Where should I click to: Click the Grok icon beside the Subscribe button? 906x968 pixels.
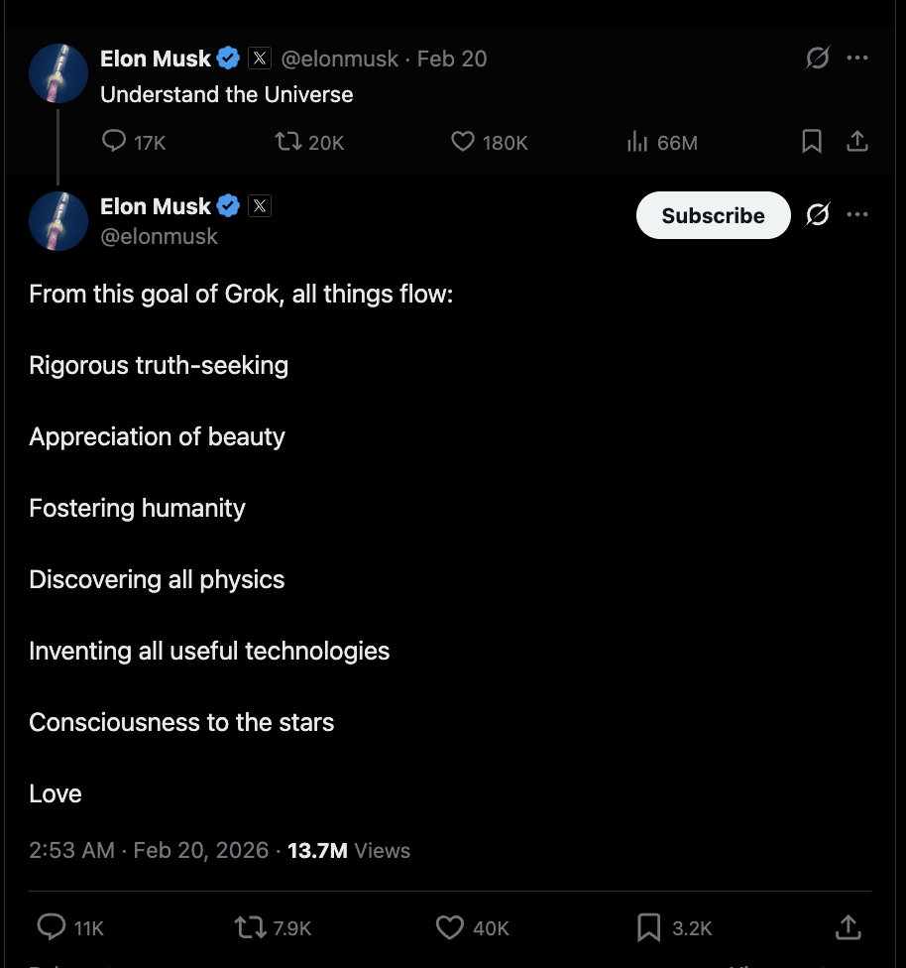817,214
